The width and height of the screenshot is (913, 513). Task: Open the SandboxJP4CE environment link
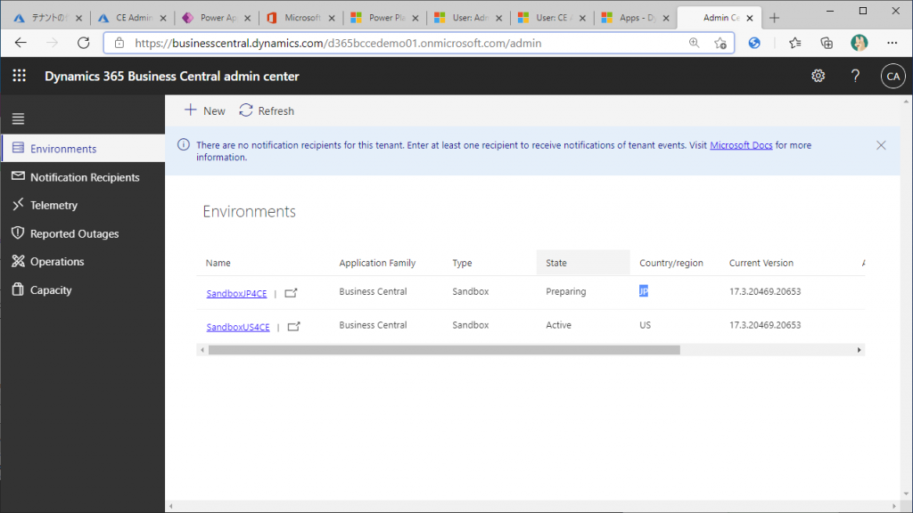pos(236,293)
